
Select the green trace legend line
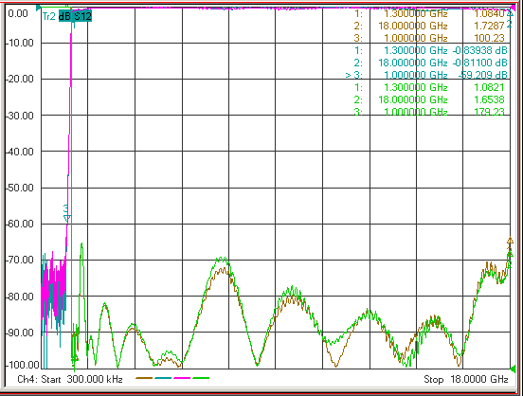click(201, 378)
